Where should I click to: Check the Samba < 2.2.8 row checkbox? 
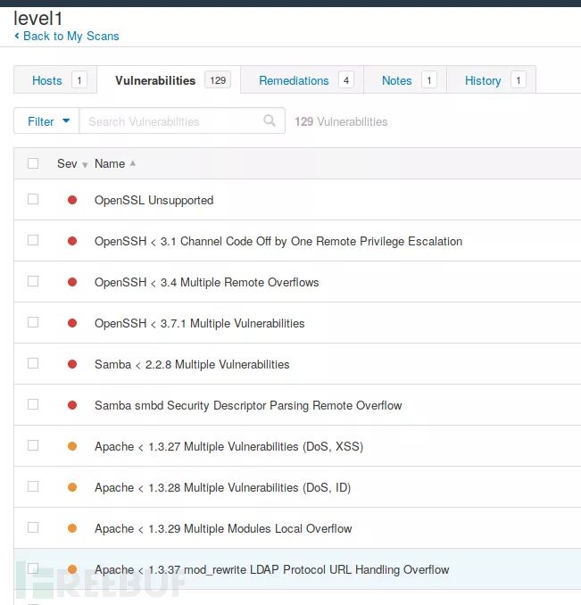33,363
